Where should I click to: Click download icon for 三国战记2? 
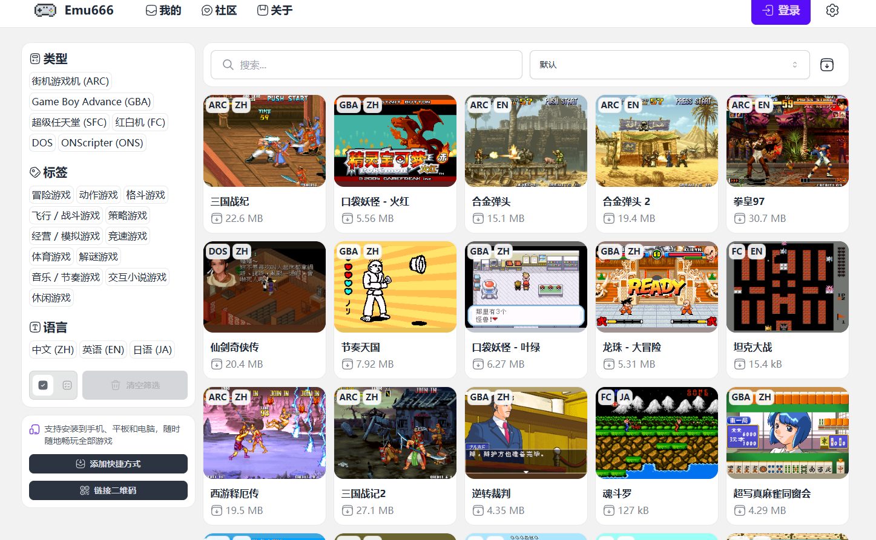[347, 511]
